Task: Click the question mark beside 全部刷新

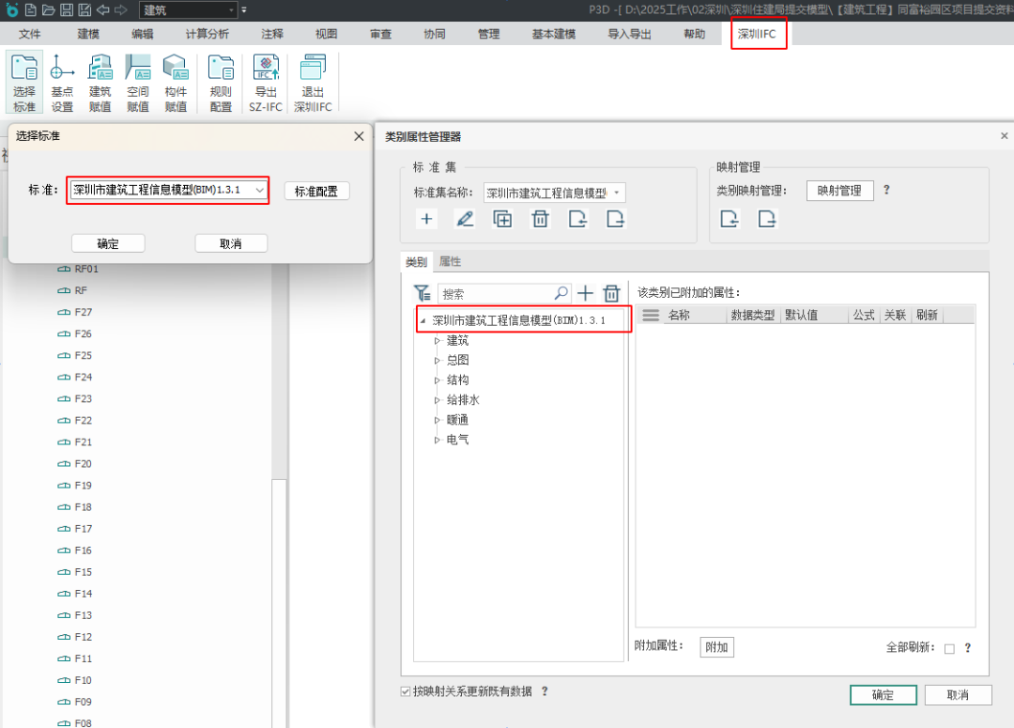Action: 968,648
